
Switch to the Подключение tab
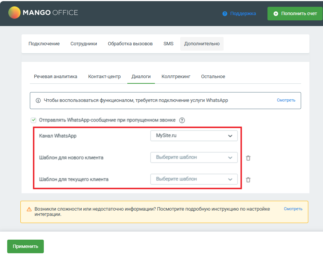(44, 44)
